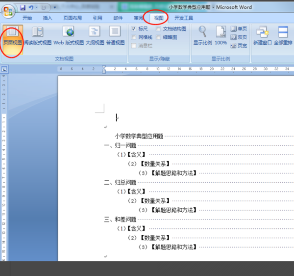Switch to the 开始 ribbon tab
Viewport: 294px width, 276px height.
pyautogui.click(x=27, y=18)
